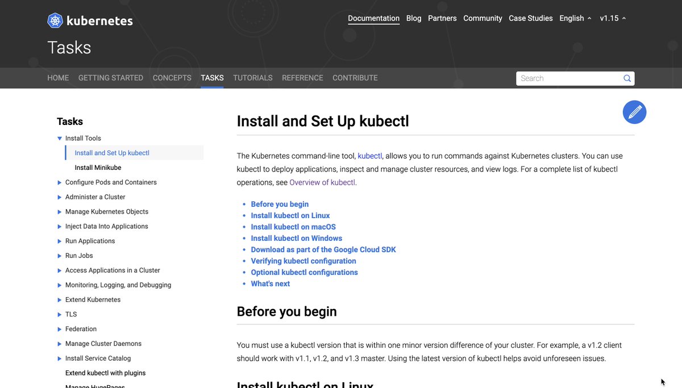Open the Blog nav item
The height and width of the screenshot is (388, 682).
coord(414,18)
